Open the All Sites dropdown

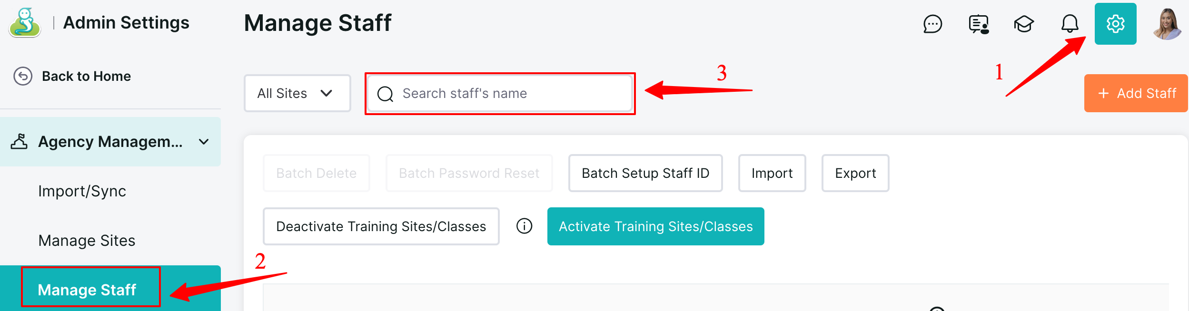tap(297, 93)
